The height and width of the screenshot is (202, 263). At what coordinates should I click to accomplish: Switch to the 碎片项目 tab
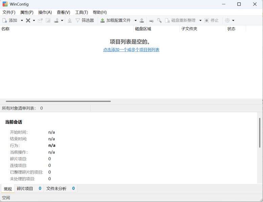29,189
